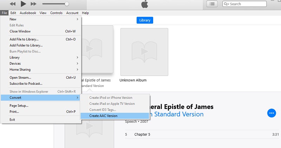Open the Standard Version author link
This screenshot has height=148, width=281.
pos(177,114)
